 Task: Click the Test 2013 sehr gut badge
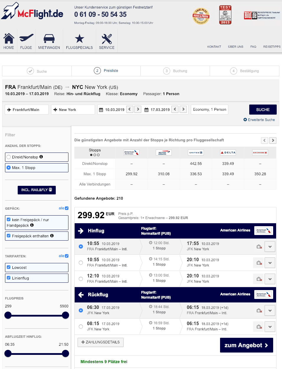tap(225, 15)
